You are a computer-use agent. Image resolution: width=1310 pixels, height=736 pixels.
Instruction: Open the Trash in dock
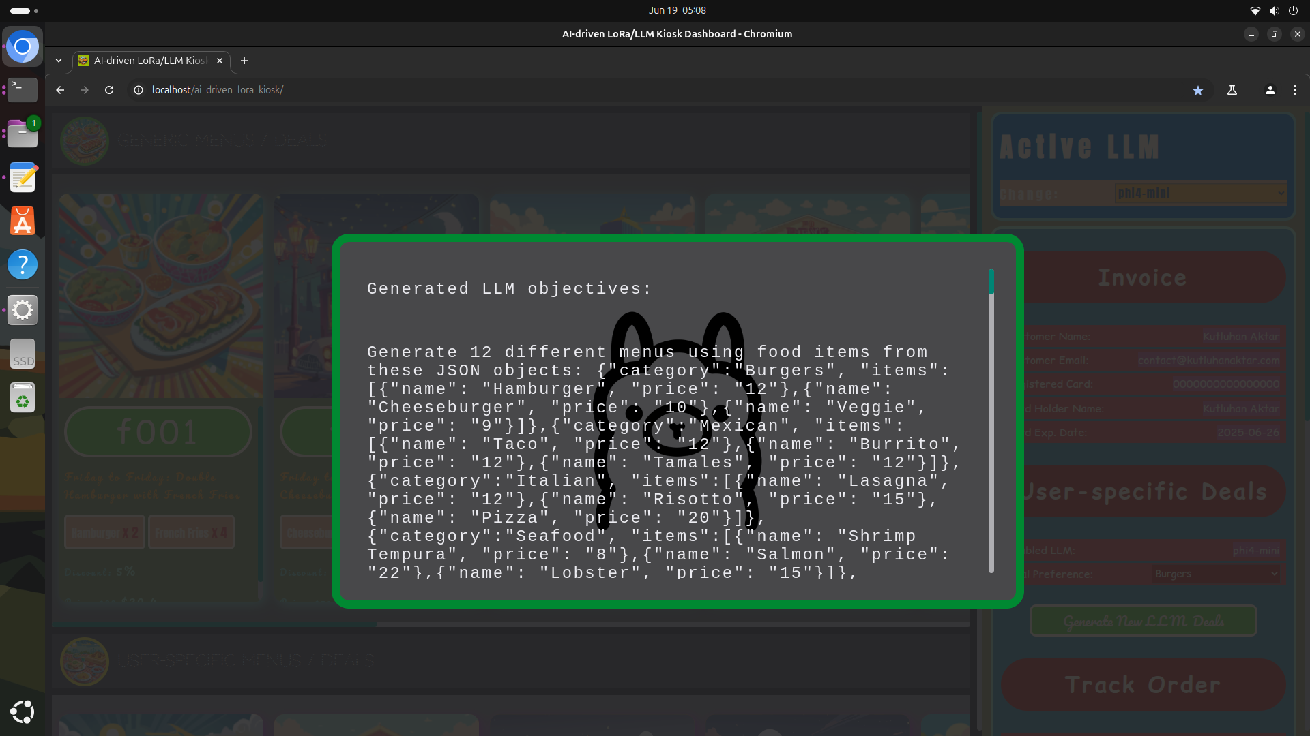click(x=23, y=397)
